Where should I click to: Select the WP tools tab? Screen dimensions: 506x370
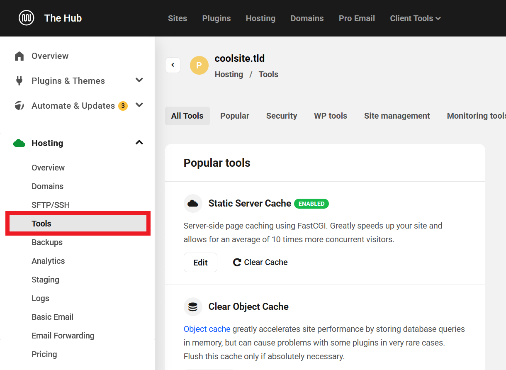pos(331,116)
